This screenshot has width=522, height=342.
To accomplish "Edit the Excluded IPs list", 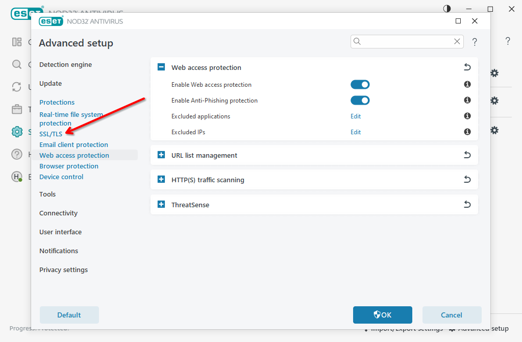I will (356, 132).
